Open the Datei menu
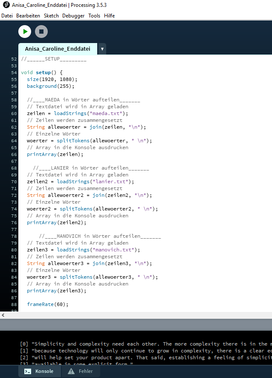The width and height of the screenshot is (272, 378). click(x=7, y=16)
